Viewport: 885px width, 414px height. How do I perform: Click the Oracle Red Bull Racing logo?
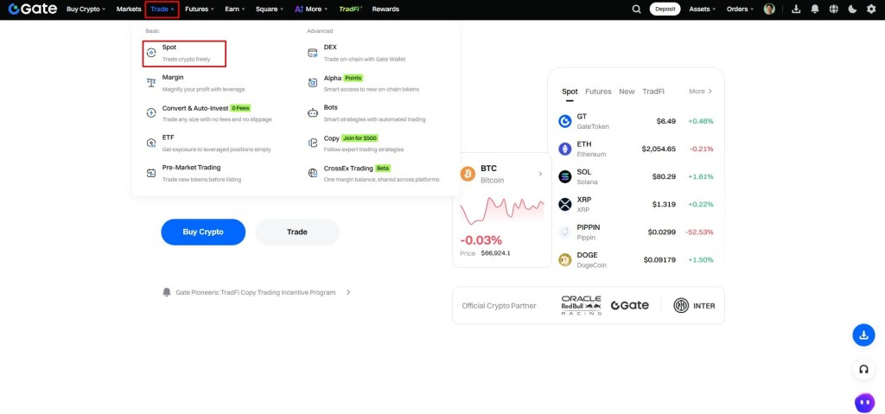point(582,306)
